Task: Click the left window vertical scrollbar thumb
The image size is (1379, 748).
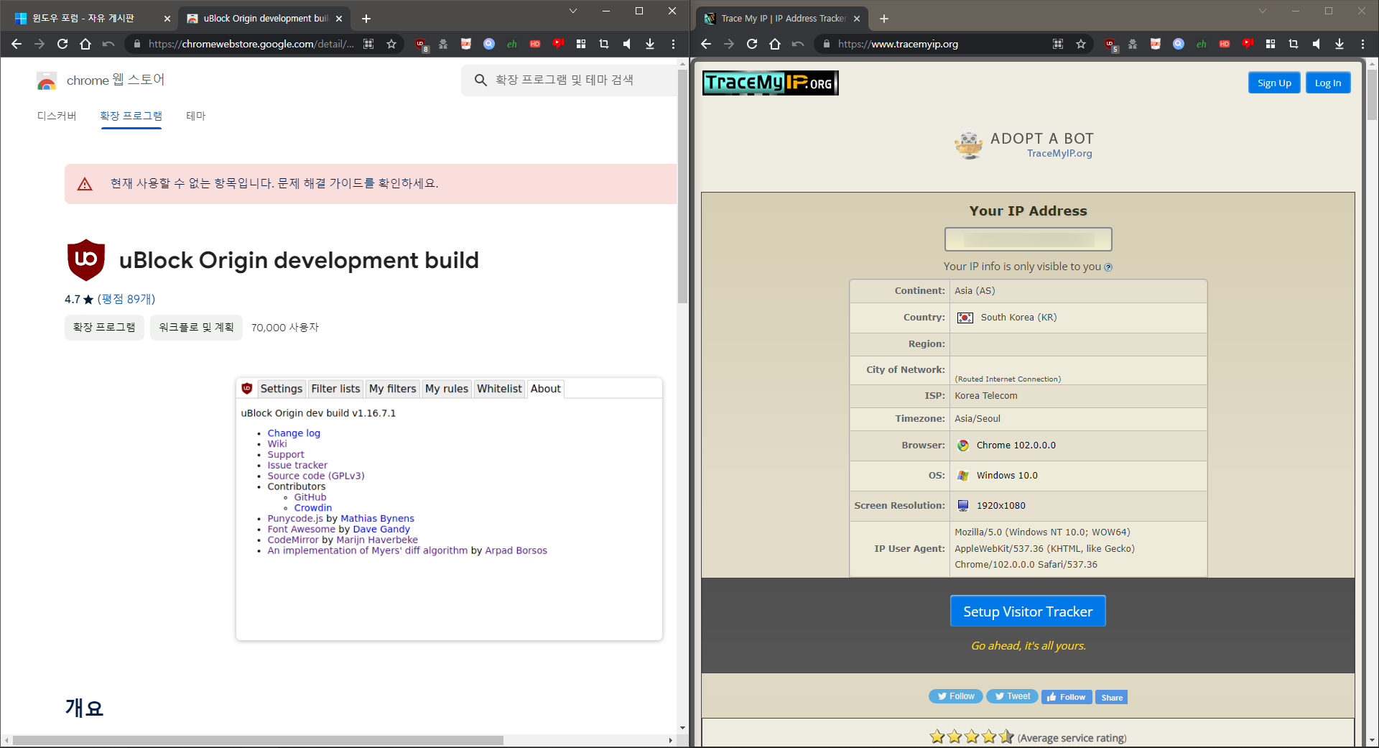Action: (x=682, y=185)
